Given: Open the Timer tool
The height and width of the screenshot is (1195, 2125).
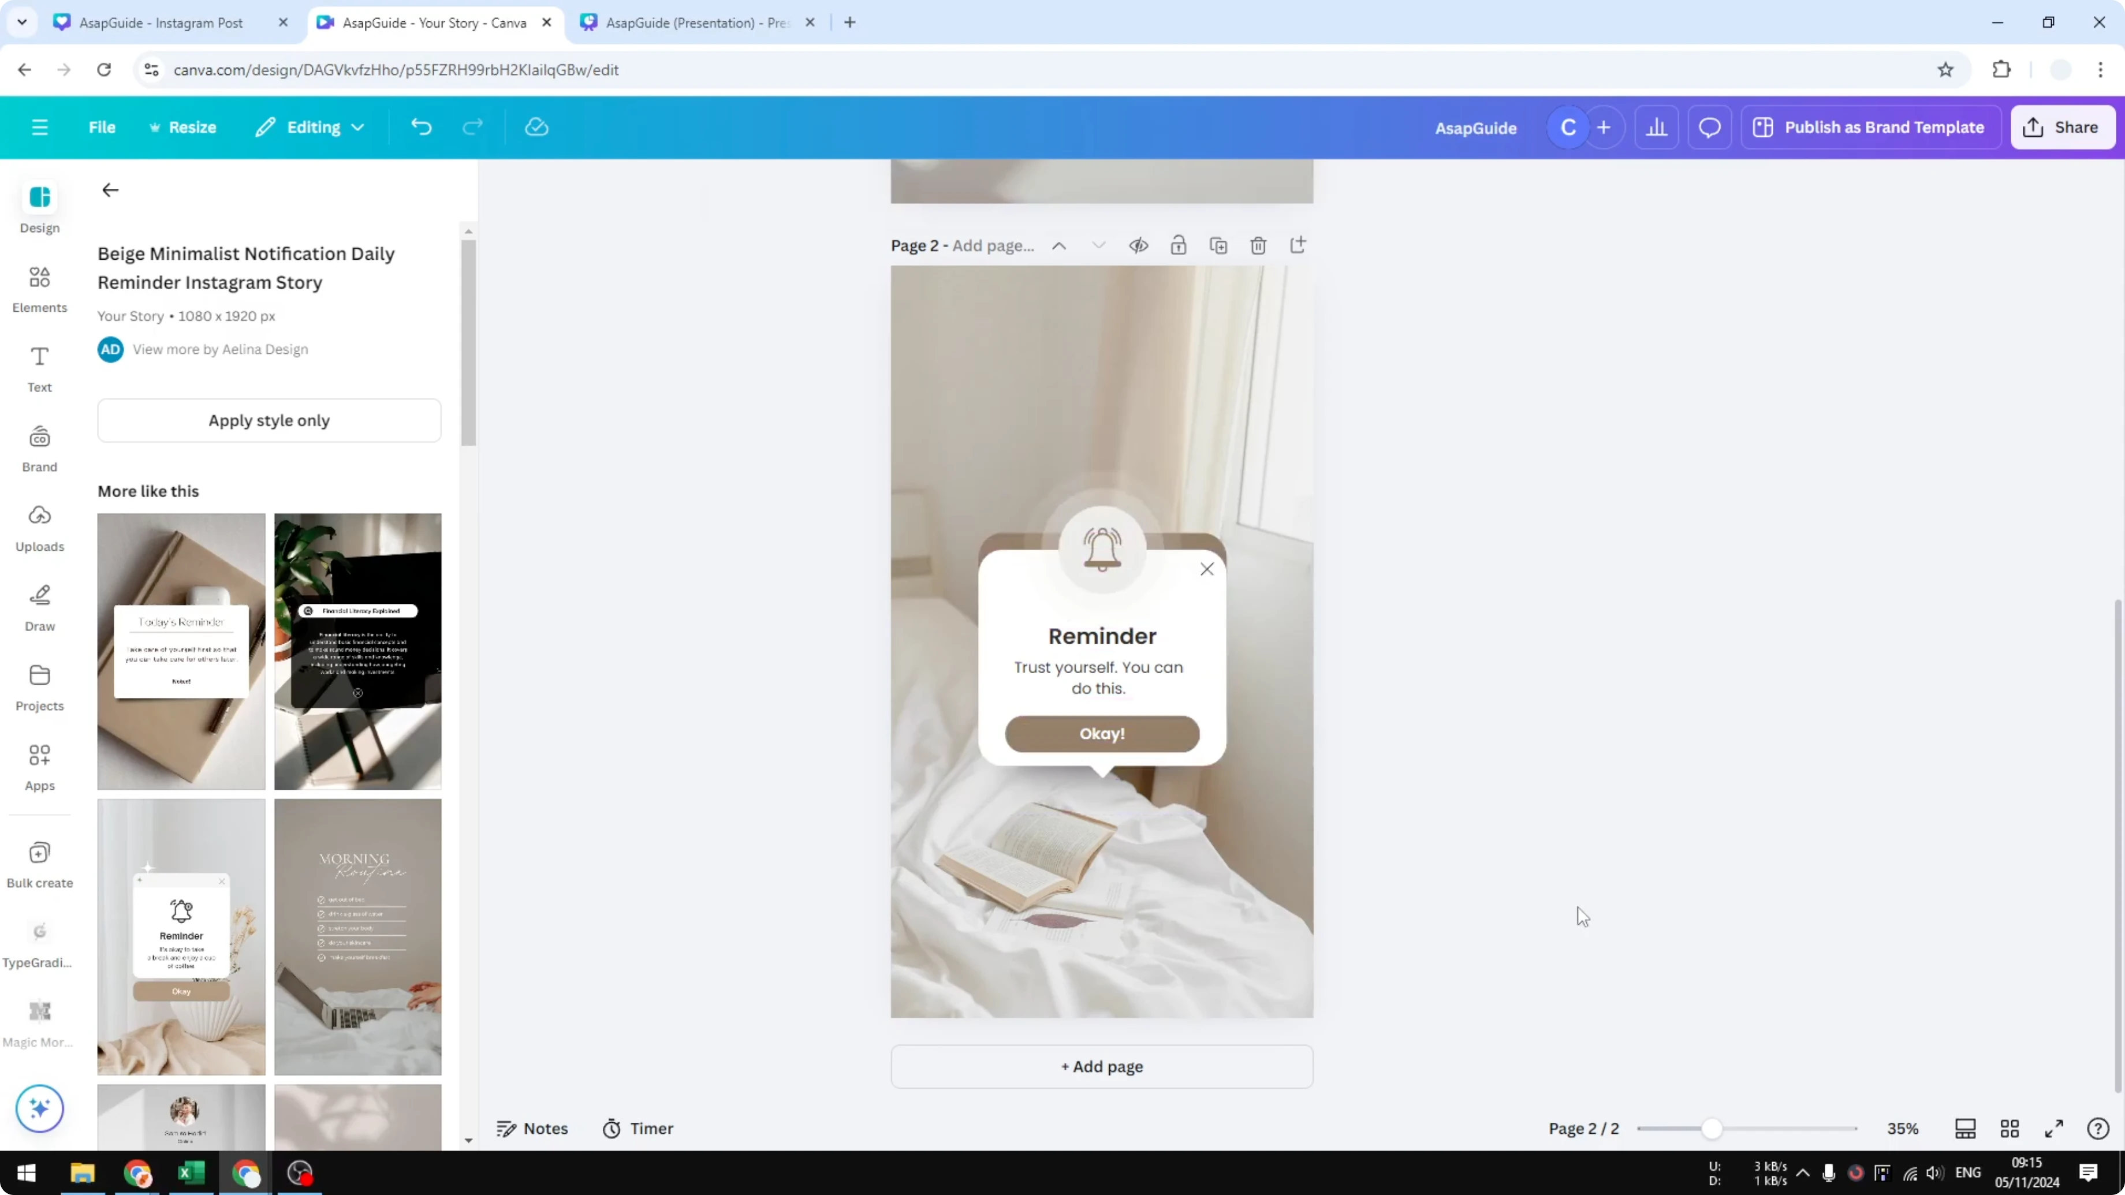Looking at the screenshot, I should click(x=637, y=1128).
